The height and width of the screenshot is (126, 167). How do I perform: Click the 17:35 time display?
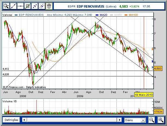pos(146,6)
